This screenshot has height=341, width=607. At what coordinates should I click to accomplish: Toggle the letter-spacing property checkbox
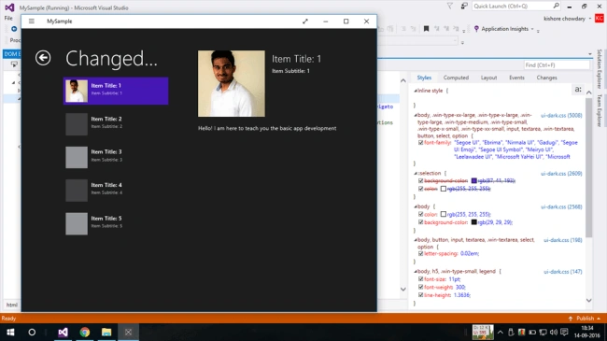[420, 253]
